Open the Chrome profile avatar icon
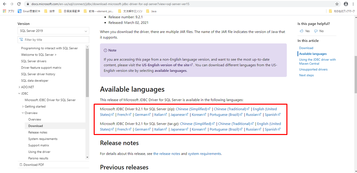This screenshot has width=357, height=173. [x=346, y=4]
